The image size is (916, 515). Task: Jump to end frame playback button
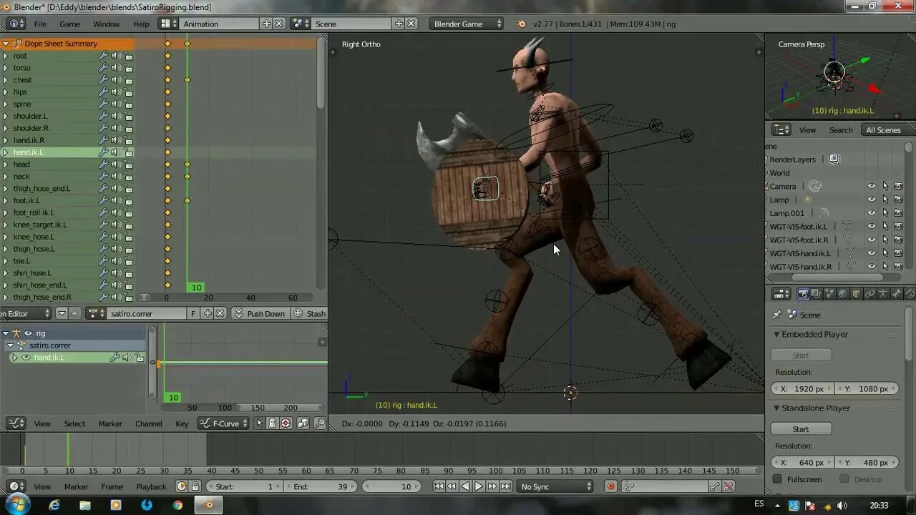point(506,486)
